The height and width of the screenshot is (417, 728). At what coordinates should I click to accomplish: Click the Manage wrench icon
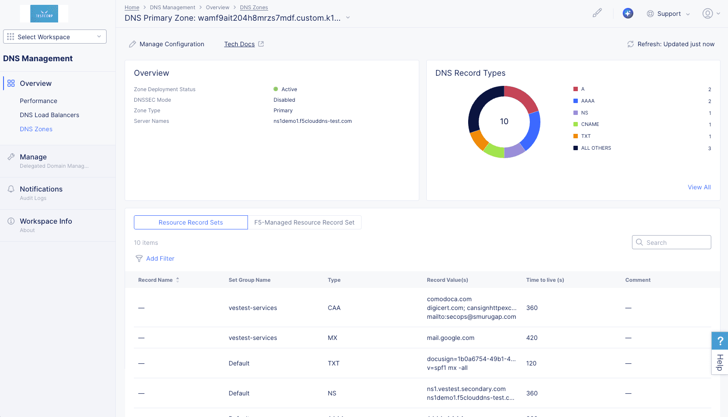(11, 156)
